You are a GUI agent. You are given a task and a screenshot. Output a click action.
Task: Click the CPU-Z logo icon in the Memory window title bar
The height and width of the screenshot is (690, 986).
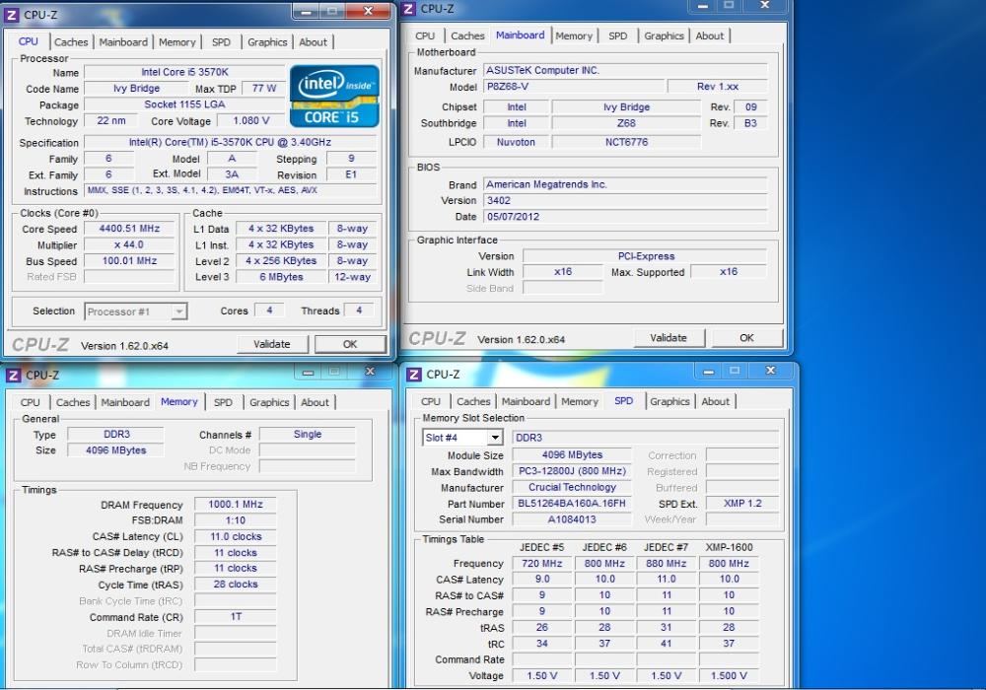coord(13,376)
